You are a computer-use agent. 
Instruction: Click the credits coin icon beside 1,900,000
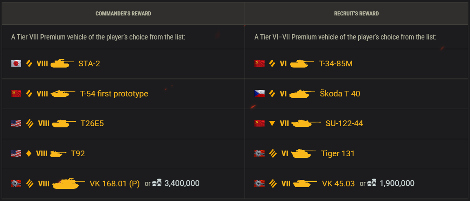click(372, 183)
